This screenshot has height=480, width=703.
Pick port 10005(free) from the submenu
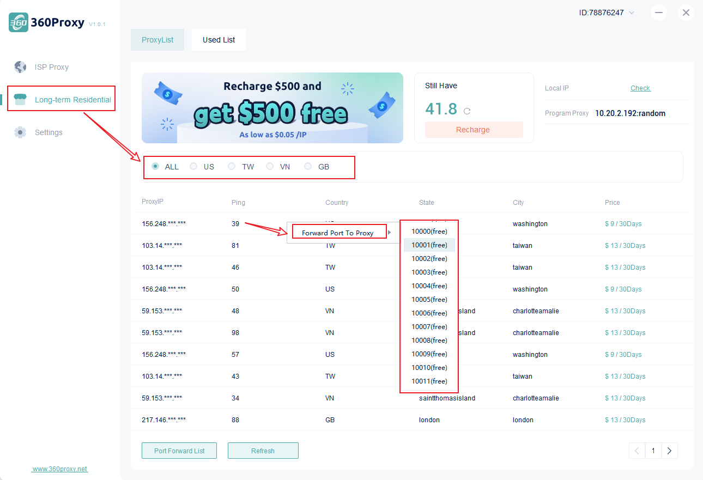coord(429,300)
